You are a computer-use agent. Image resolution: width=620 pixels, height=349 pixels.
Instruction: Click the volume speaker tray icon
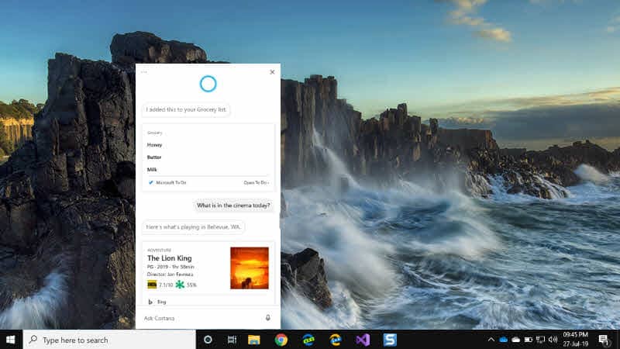click(x=553, y=340)
